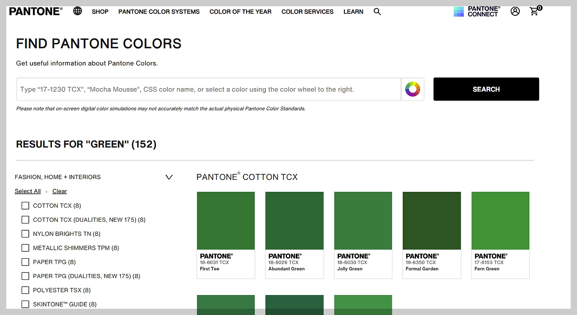577x315 pixels.
Task: Click the Clear filters link
Action: click(x=60, y=191)
